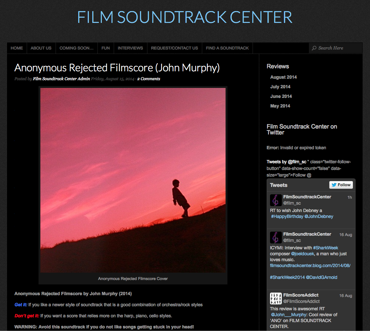Click 'Anonymous Rejected Filmscore Cover' caption
This screenshot has width=370, height=331.
coord(133,279)
